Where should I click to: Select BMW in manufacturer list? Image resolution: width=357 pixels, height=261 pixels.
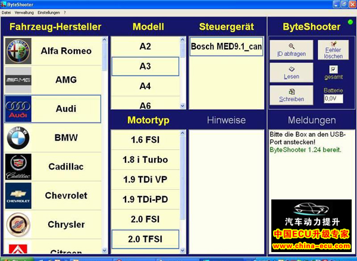coord(53,138)
